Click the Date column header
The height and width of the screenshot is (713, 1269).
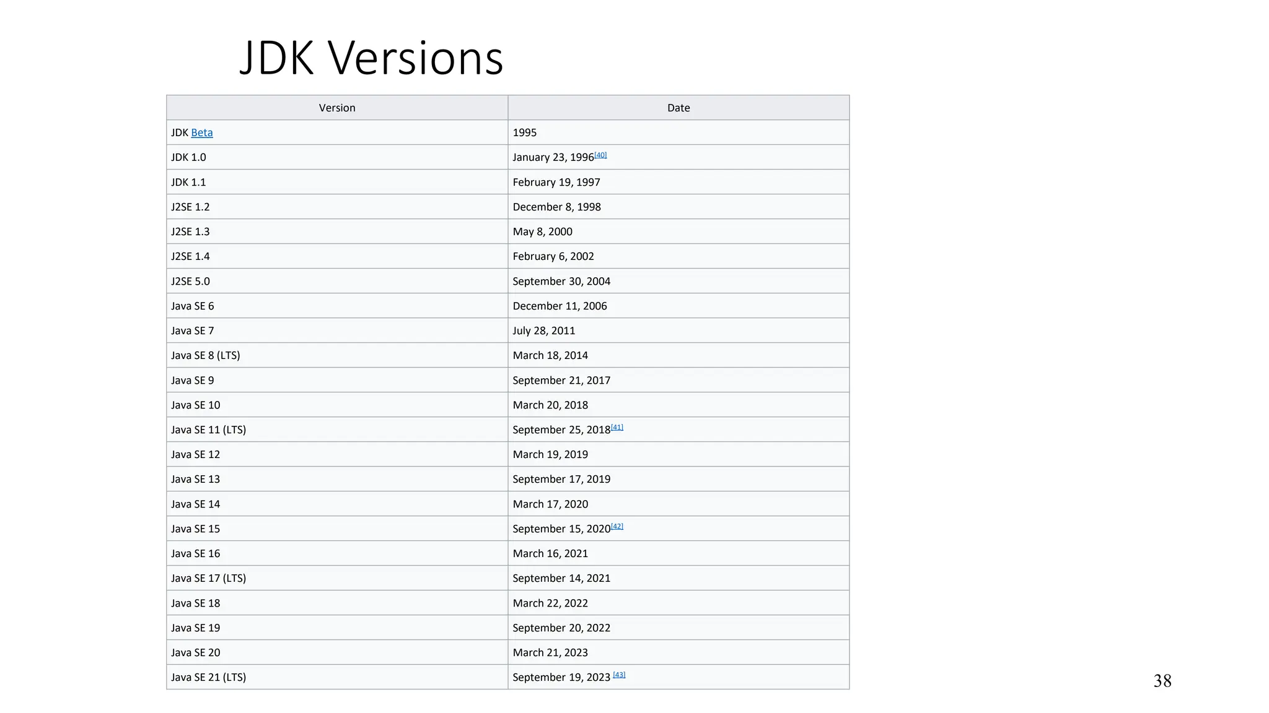click(678, 108)
